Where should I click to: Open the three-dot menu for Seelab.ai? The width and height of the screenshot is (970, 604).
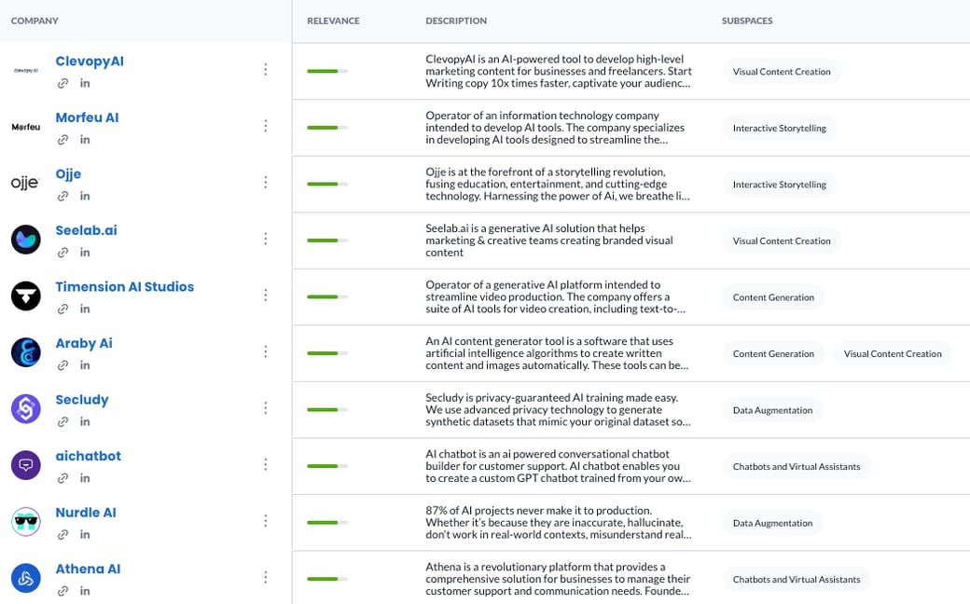266,239
